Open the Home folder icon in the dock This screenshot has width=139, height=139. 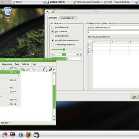pyautogui.click(x=5, y=135)
